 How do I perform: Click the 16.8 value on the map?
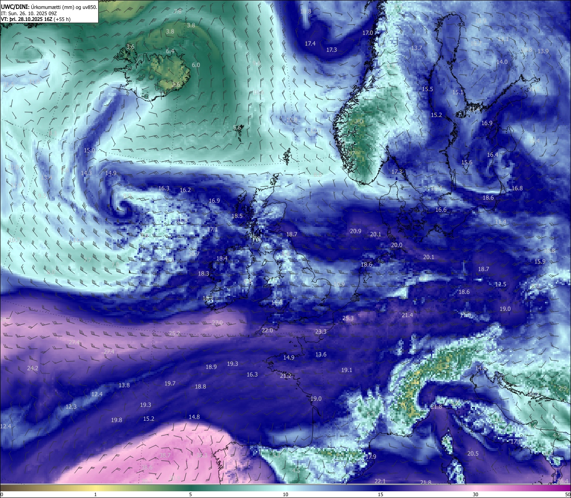coord(517,188)
